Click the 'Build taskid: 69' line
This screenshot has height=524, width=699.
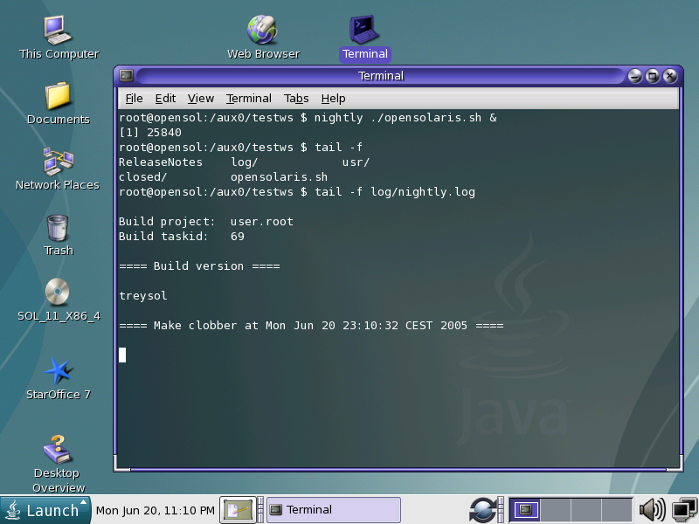coord(182,236)
